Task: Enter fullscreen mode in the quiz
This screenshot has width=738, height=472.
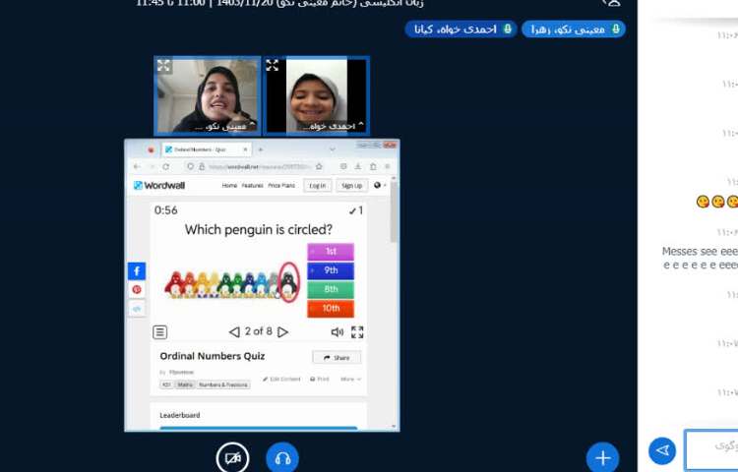Action: 357,332
